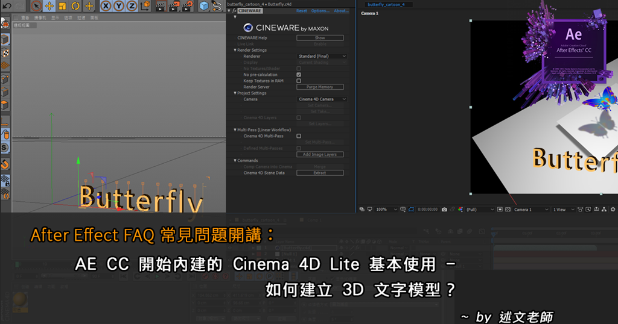Open the 100% magnification dropdown
Viewport: 618px width, 324px height.
[x=386, y=210]
